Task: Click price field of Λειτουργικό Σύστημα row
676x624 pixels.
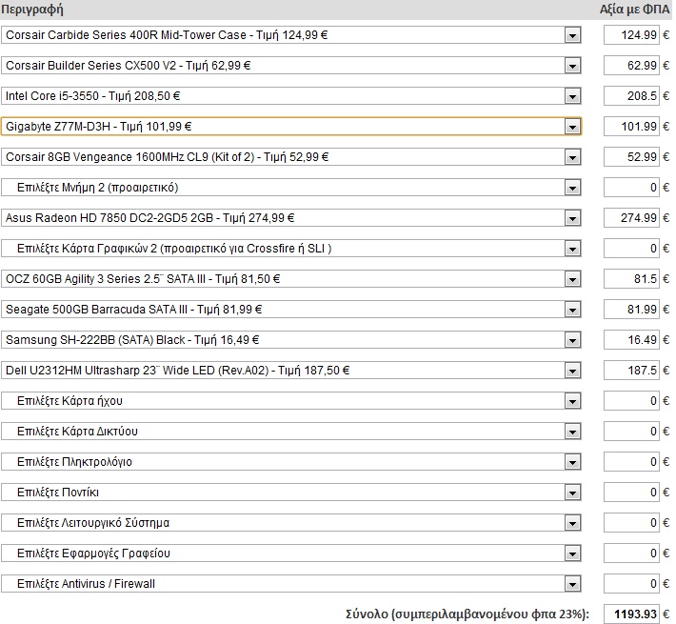Action: (x=631, y=523)
